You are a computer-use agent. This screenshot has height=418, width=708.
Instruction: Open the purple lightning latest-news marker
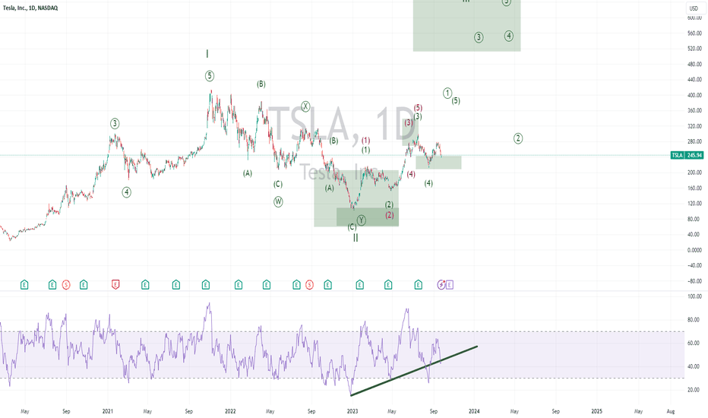(x=441, y=285)
